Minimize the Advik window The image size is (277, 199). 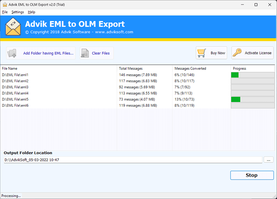click(242, 4)
